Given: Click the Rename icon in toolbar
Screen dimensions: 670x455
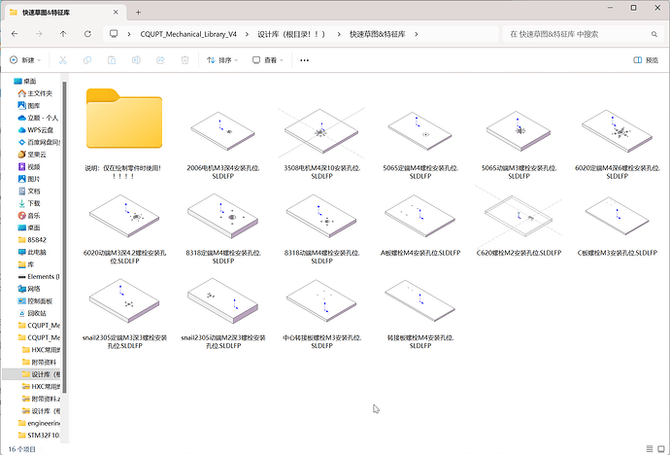Looking at the screenshot, I should (136, 60).
